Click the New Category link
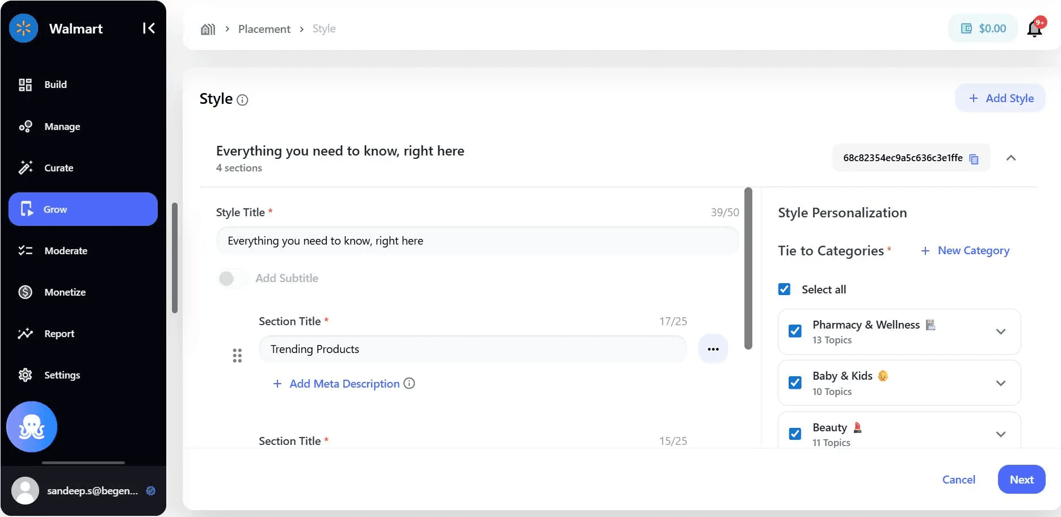Screen dimensions: 1061x517 tap(974, 251)
